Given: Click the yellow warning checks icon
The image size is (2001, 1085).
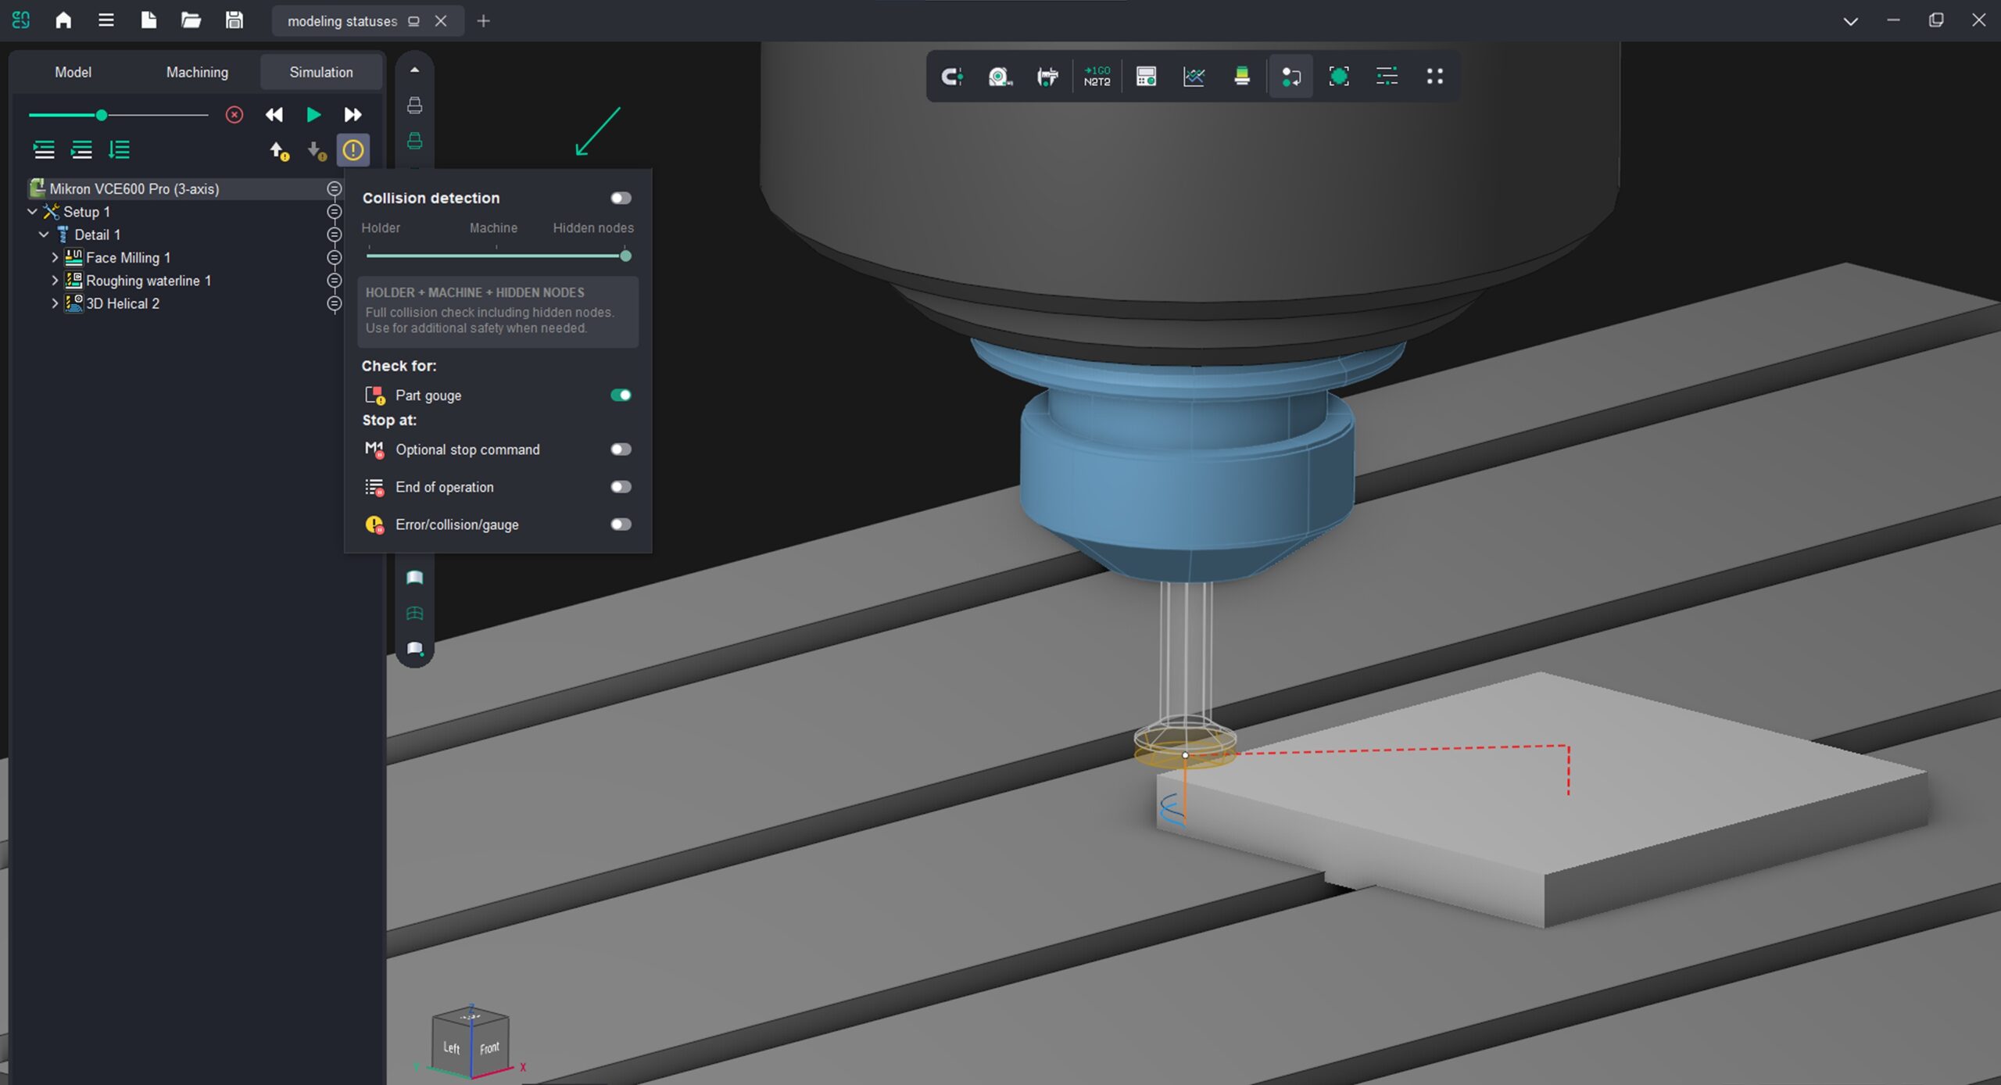Looking at the screenshot, I should coord(353,149).
